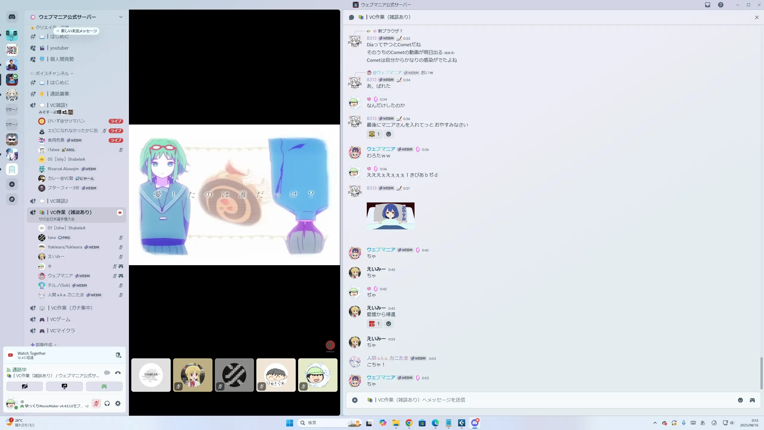This screenshot has height=430, width=764.
Task: Jump to 新しい未読メッセージ banner
Action: 77,31
